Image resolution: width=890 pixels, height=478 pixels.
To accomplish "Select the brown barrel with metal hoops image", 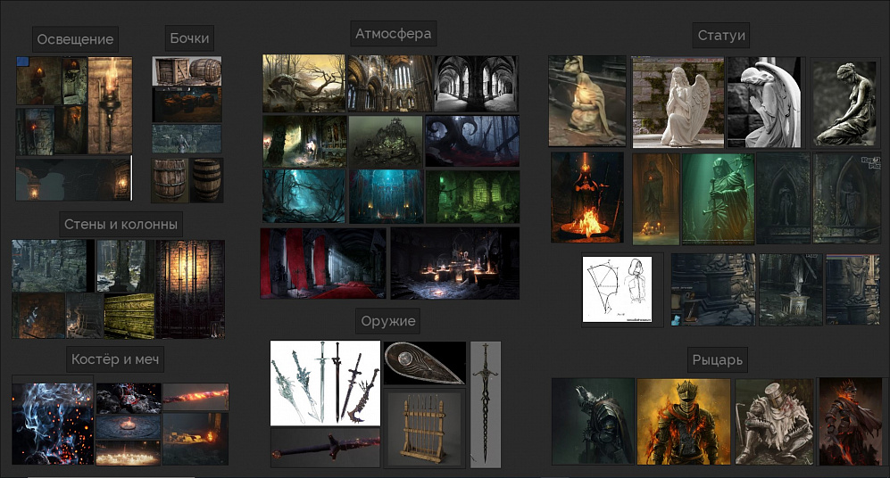I will [x=170, y=180].
